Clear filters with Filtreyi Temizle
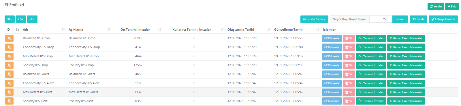The image size is (461, 106). (x=443, y=19)
